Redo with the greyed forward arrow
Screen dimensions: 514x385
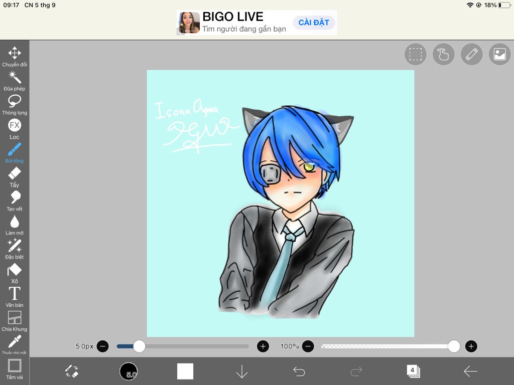tap(356, 371)
